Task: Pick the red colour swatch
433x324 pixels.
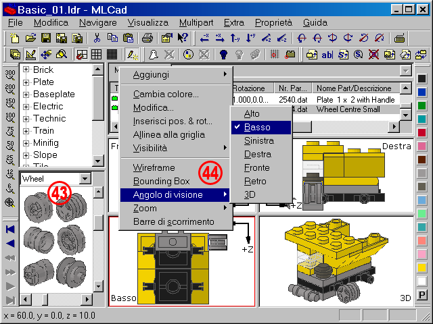Action: [x=422, y=132]
